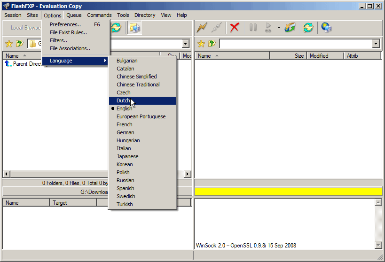The image size is (385, 262).
Task: Open the Queue menu
Action: coord(74,15)
